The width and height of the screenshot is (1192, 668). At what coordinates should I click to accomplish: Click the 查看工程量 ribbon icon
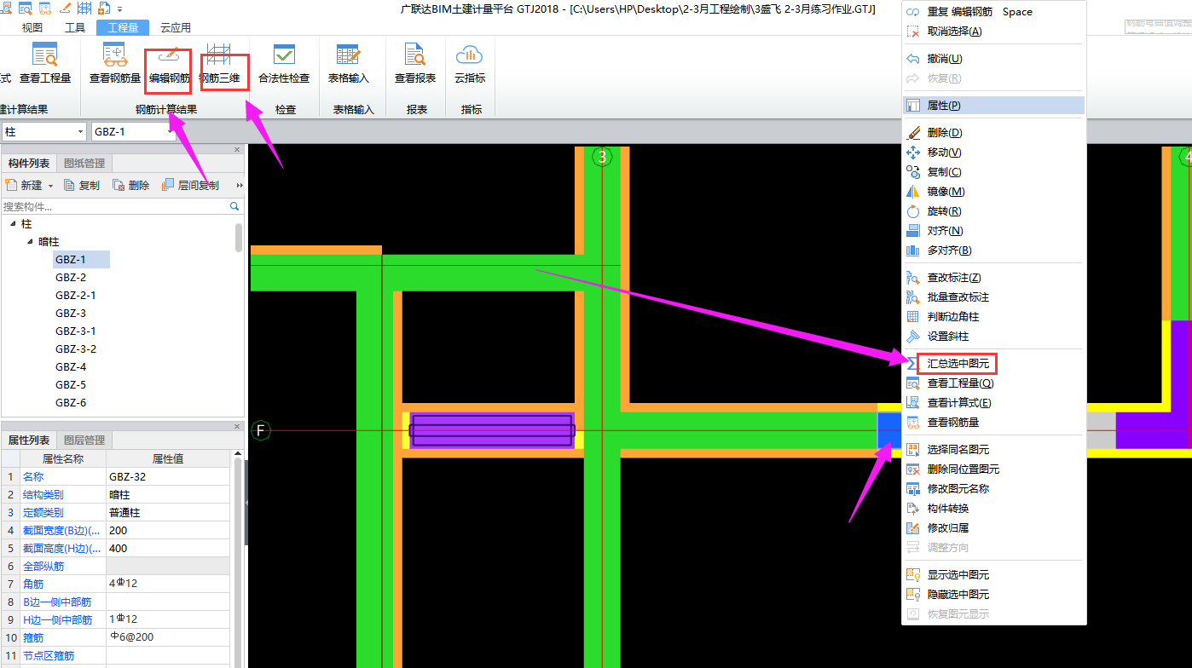click(45, 63)
